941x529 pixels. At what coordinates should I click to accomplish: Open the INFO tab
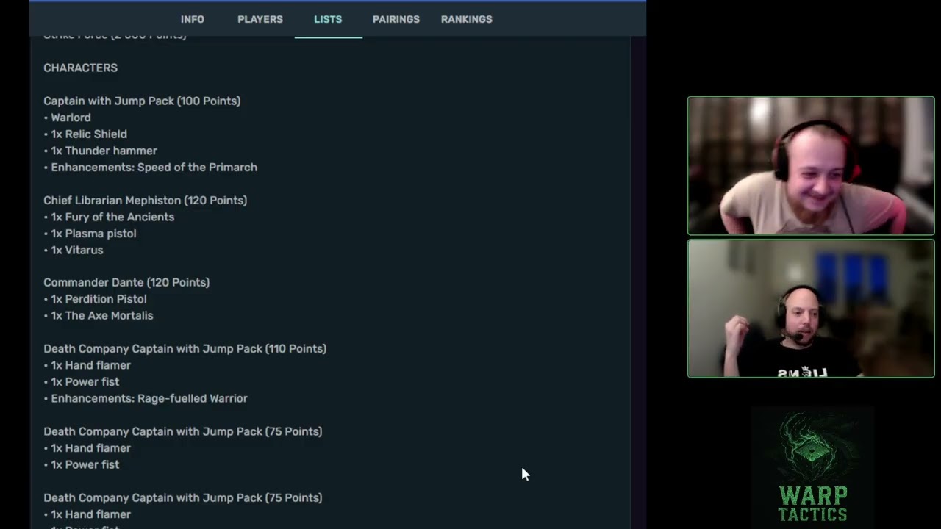point(193,19)
